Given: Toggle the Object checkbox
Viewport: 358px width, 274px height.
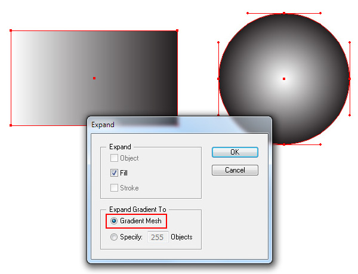Looking at the screenshot, I should tap(114, 158).
